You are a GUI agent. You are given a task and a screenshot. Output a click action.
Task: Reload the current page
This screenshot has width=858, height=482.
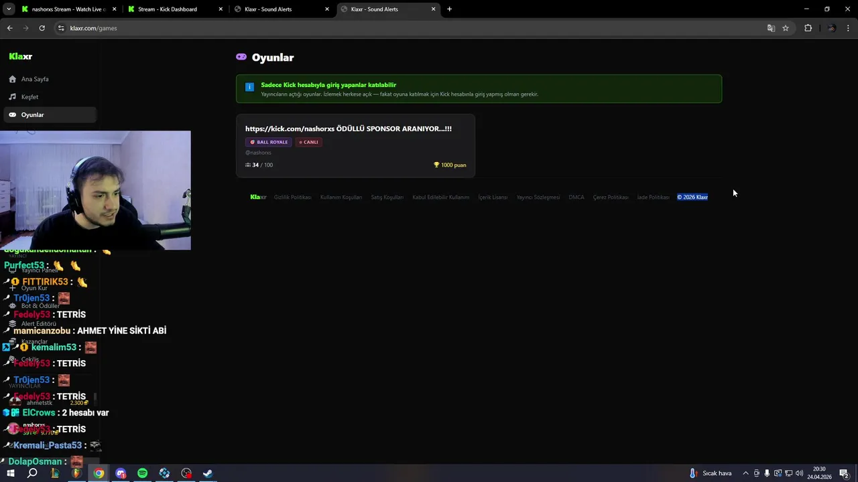pyautogui.click(x=42, y=28)
